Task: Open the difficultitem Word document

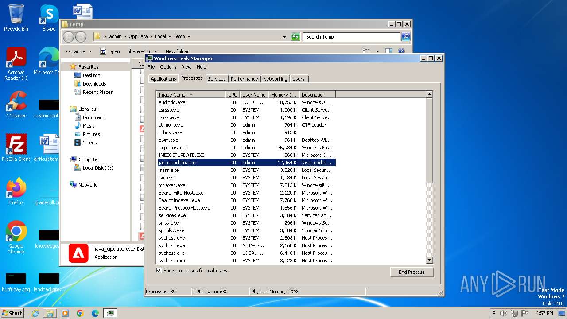Action: (47, 148)
